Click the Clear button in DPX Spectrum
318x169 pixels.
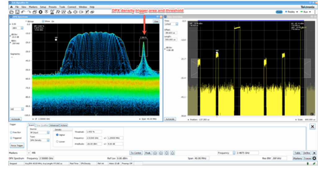(156, 21)
